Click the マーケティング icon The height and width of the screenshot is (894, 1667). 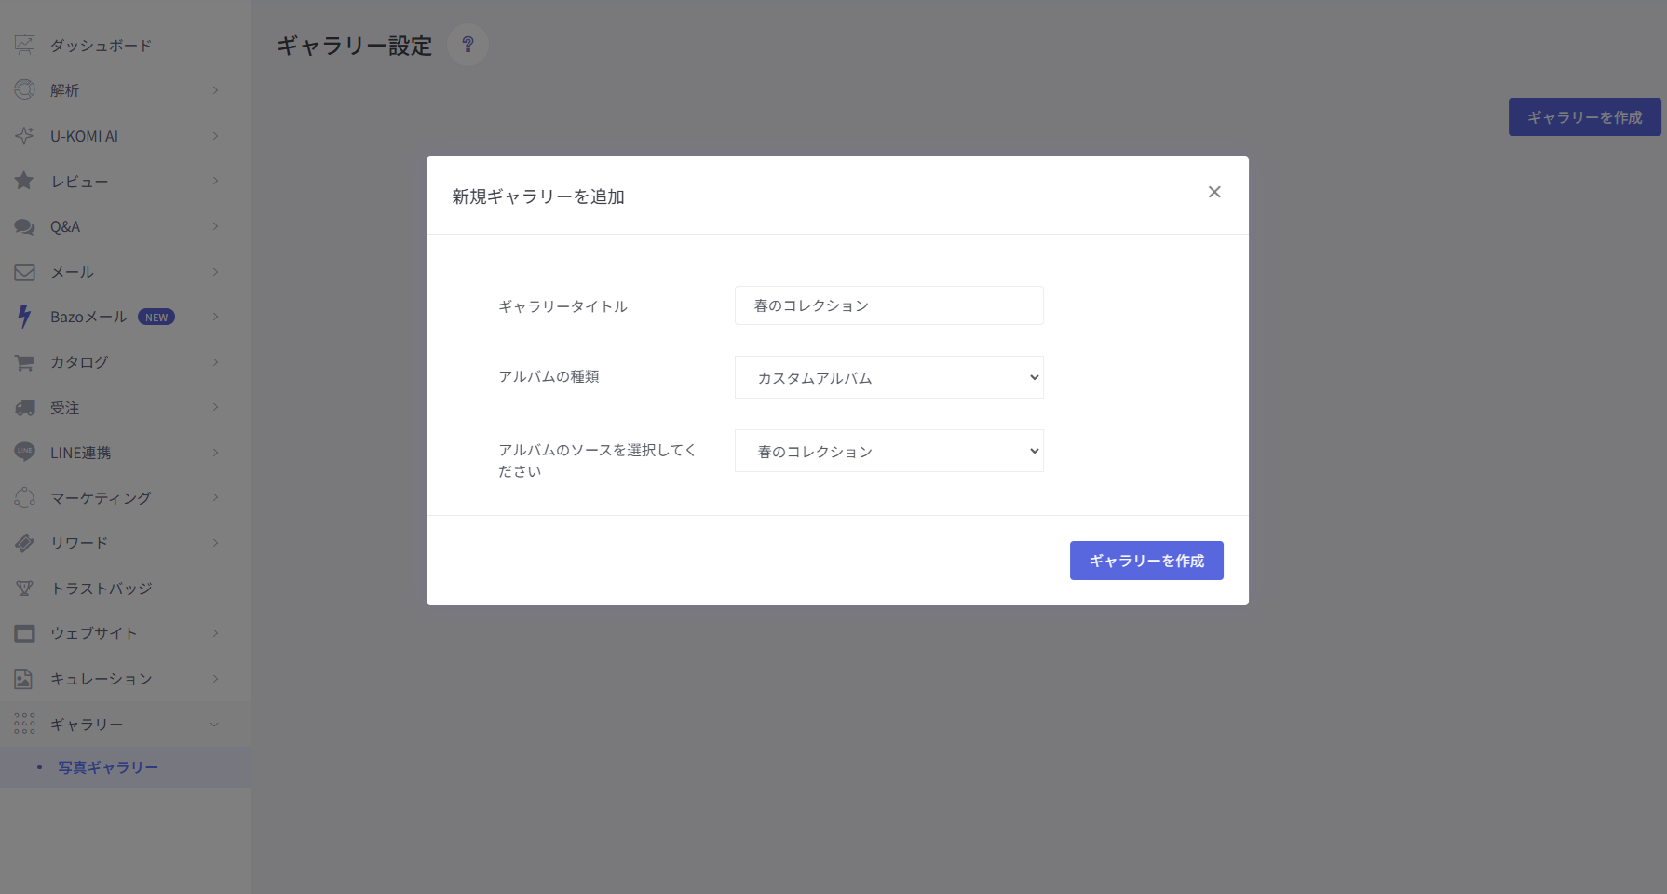(25, 498)
